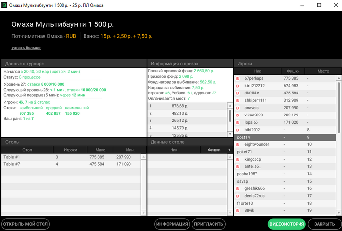This screenshot has width=342, height=231.
Task: Click the bounty icon beside ante_65_
Action: pos(238,167)
